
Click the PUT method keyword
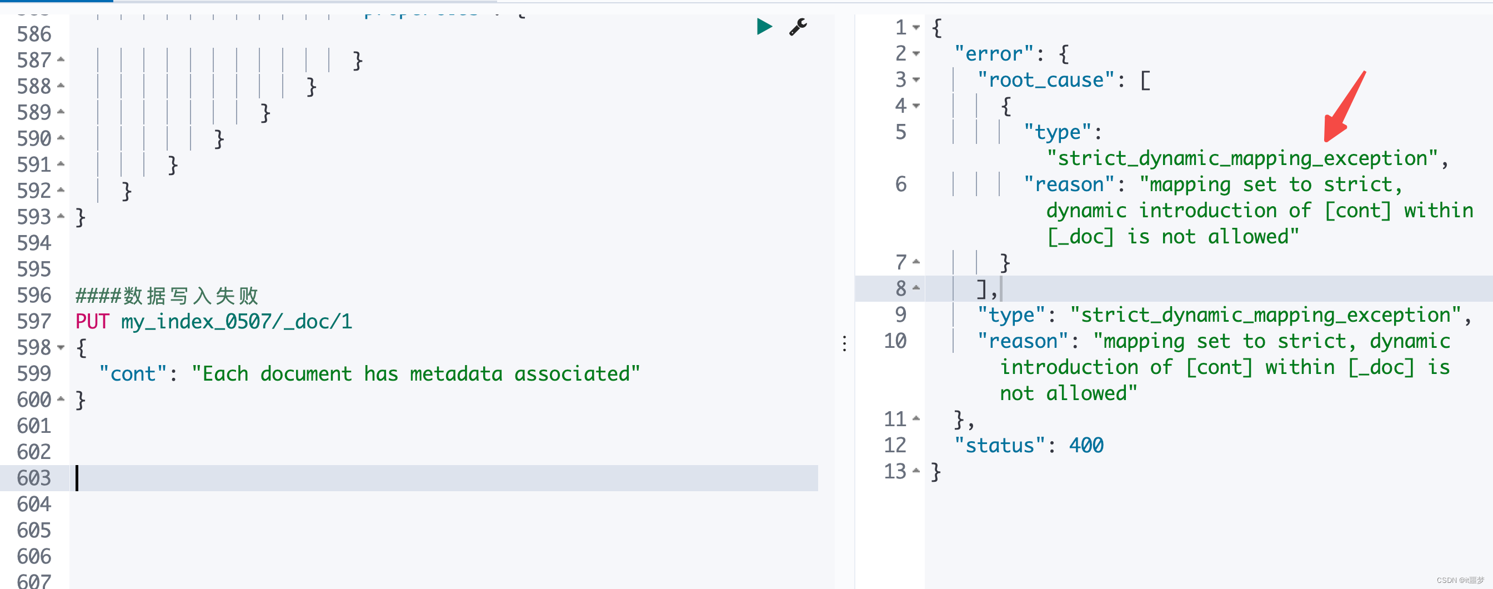point(92,321)
